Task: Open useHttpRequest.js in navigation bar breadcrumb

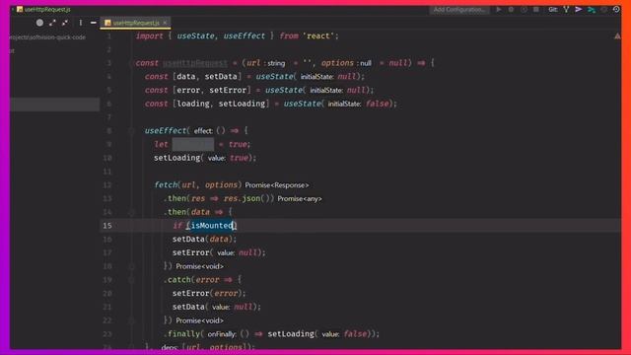Action: 43,9
